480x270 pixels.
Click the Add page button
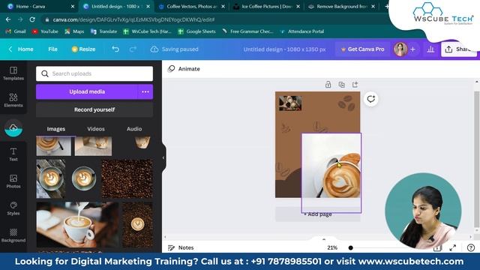pyautogui.click(x=318, y=214)
